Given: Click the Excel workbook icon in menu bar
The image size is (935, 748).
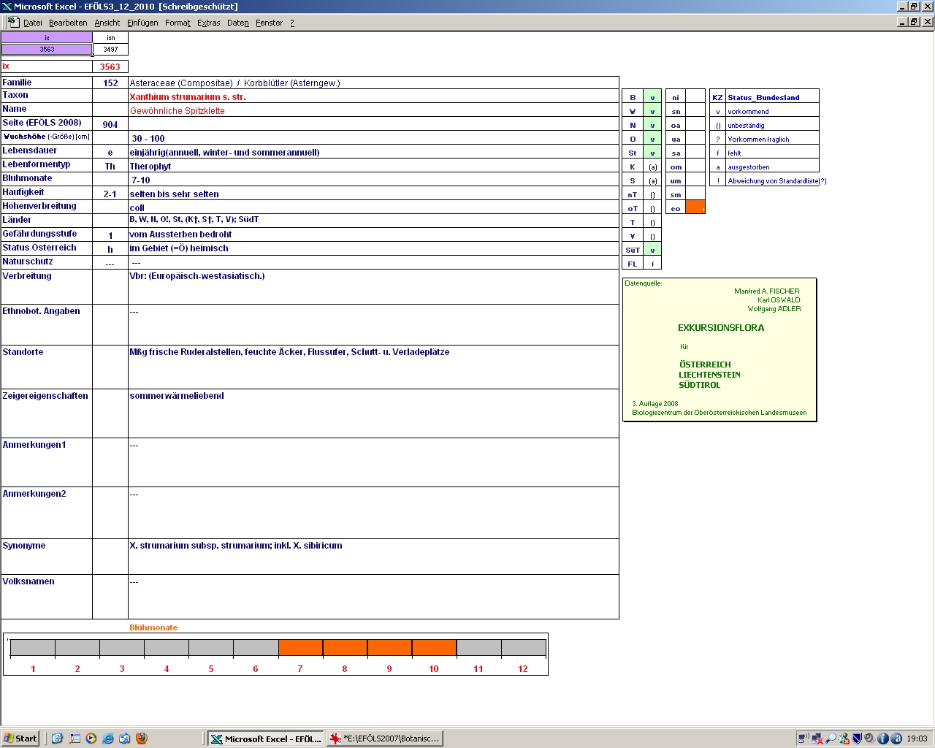Looking at the screenshot, I should (x=12, y=22).
